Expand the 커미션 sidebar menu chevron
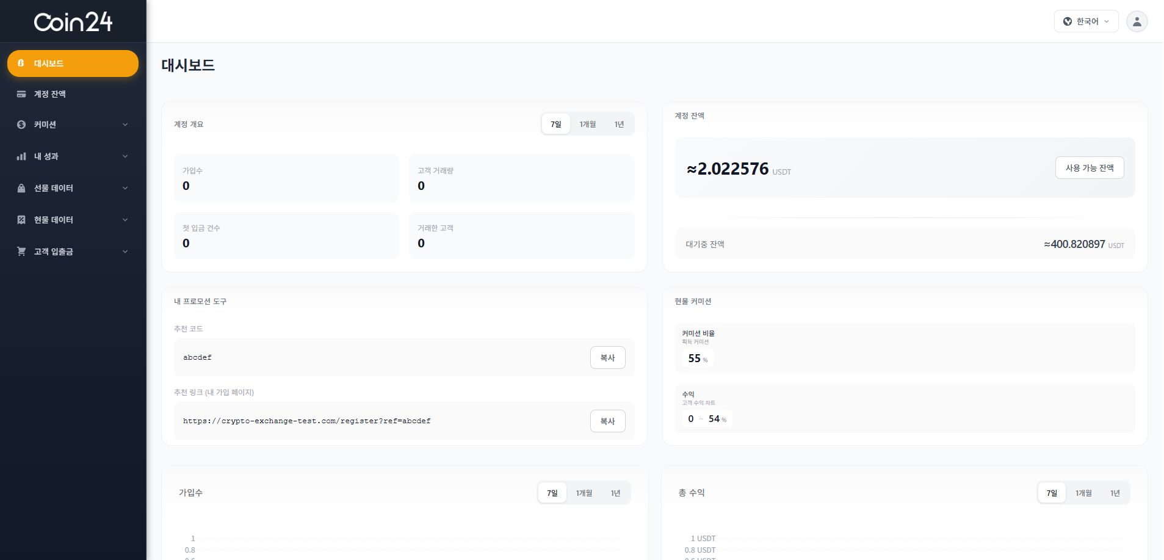 pyautogui.click(x=125, y=125)
